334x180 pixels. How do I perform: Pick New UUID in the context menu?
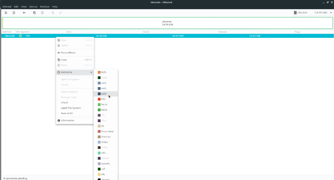coord(67,113)
